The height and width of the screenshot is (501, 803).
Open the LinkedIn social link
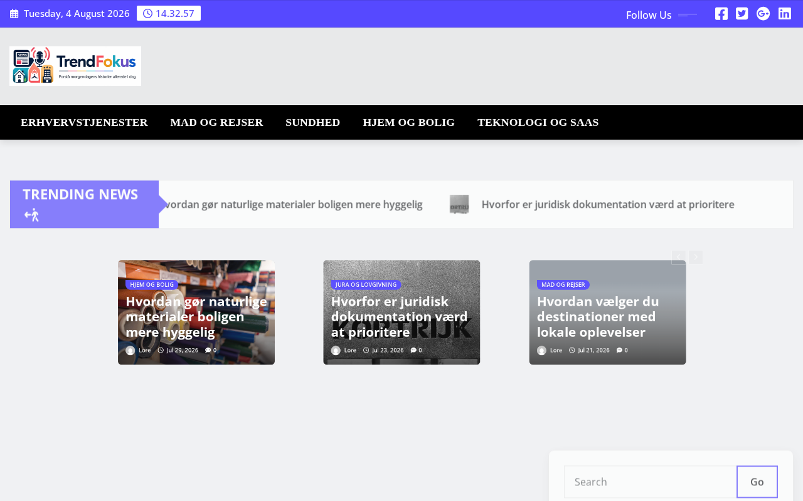click(x=785, y=14)
